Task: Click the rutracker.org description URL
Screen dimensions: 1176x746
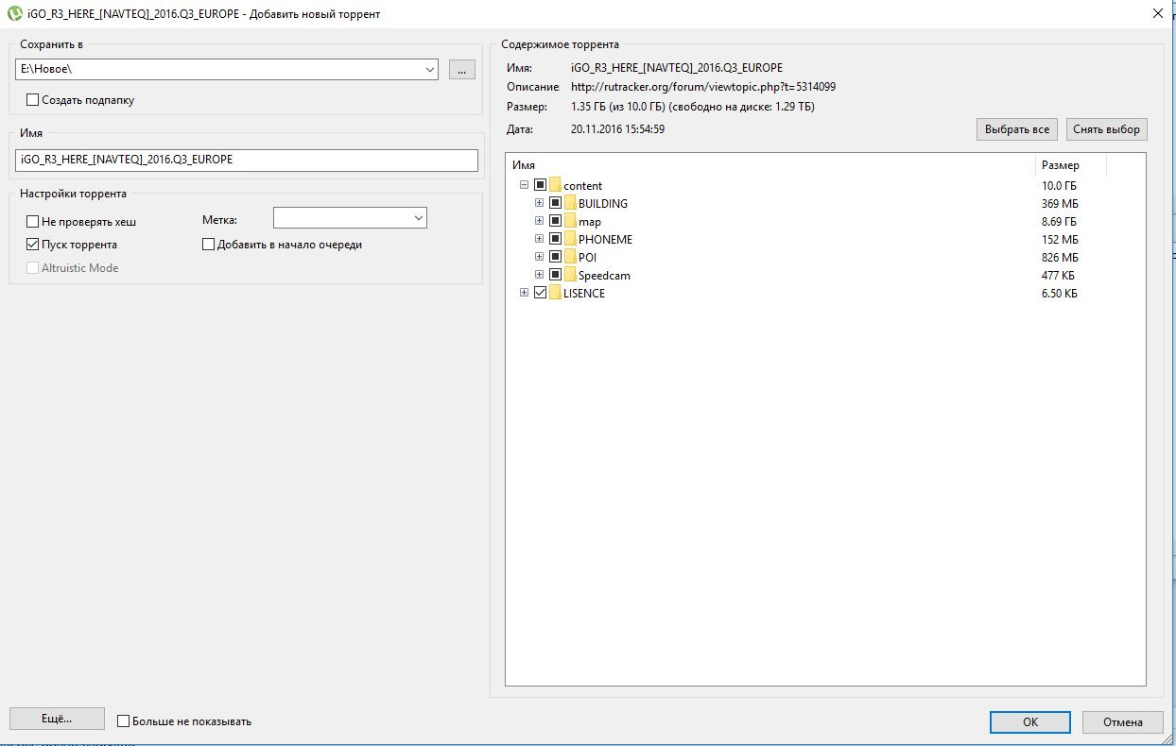Action: click(x=703, y=87)
